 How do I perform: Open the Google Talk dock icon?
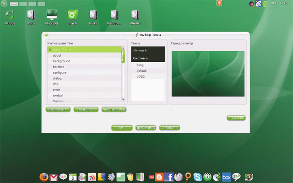(x=63, y=177)
